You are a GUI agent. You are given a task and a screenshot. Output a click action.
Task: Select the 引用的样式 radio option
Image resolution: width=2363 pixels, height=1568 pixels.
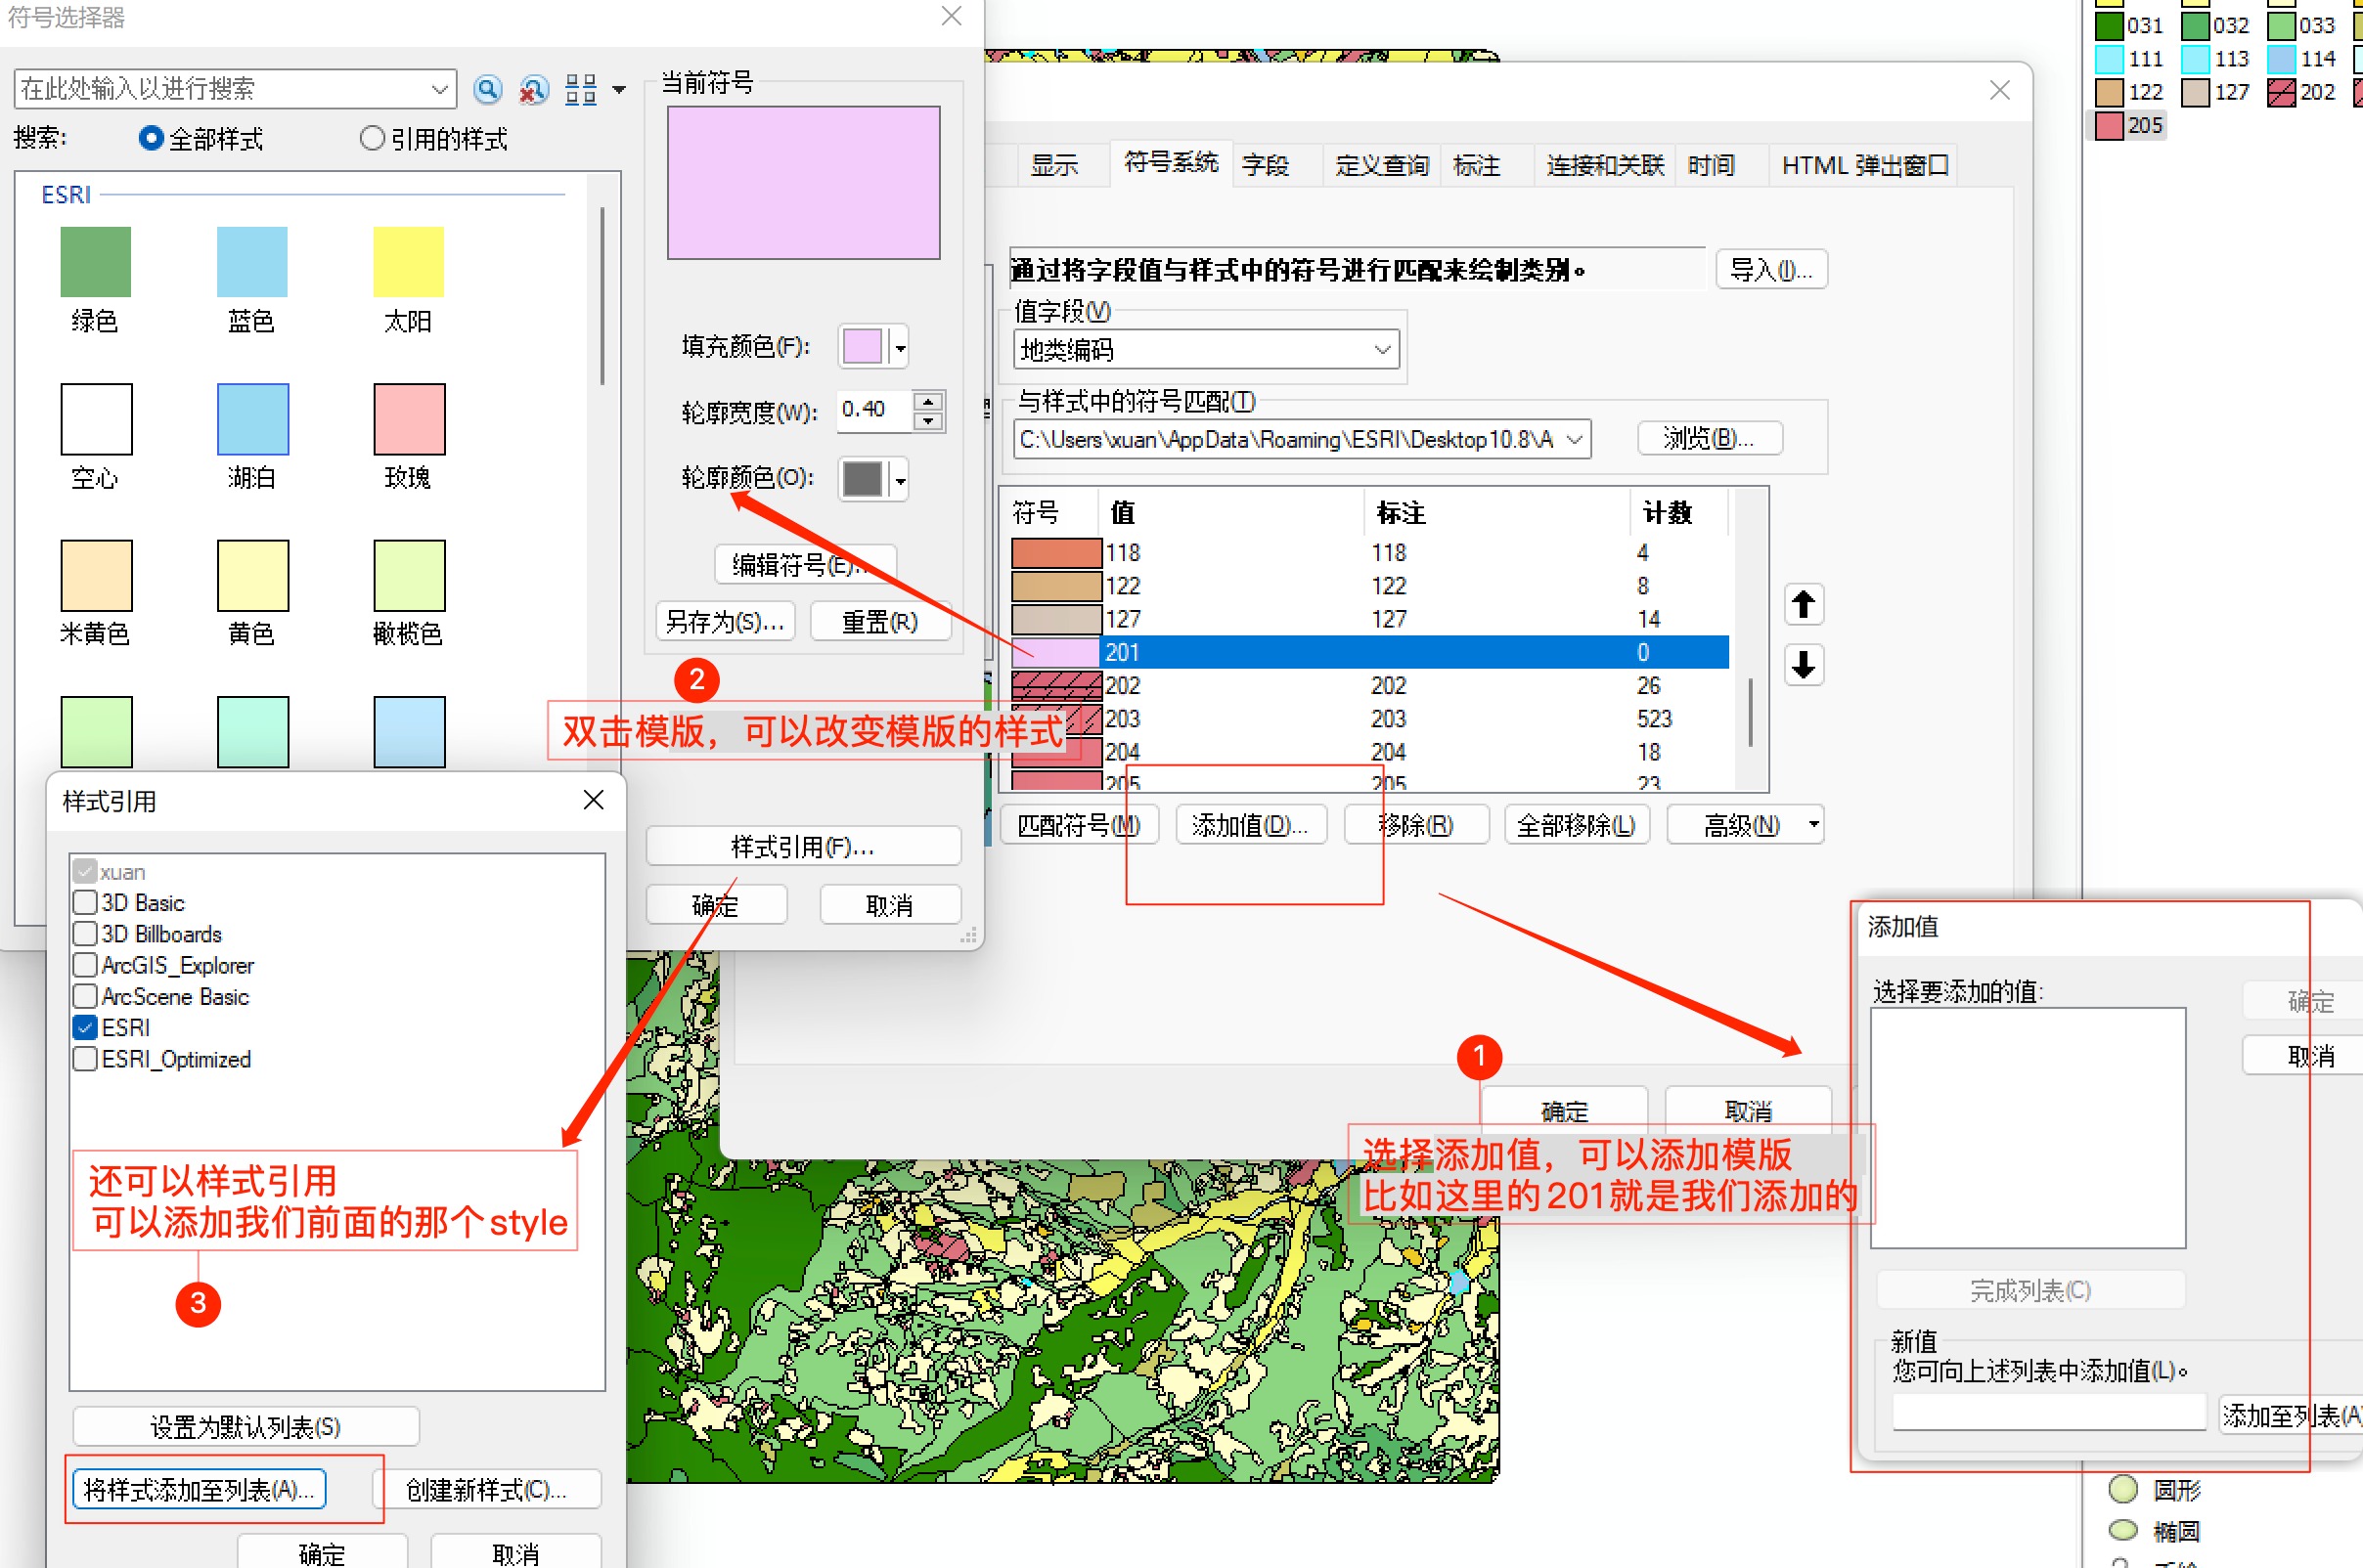point(373,138)
